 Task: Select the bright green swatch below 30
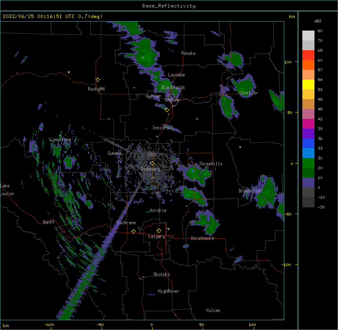pos(308,163)
